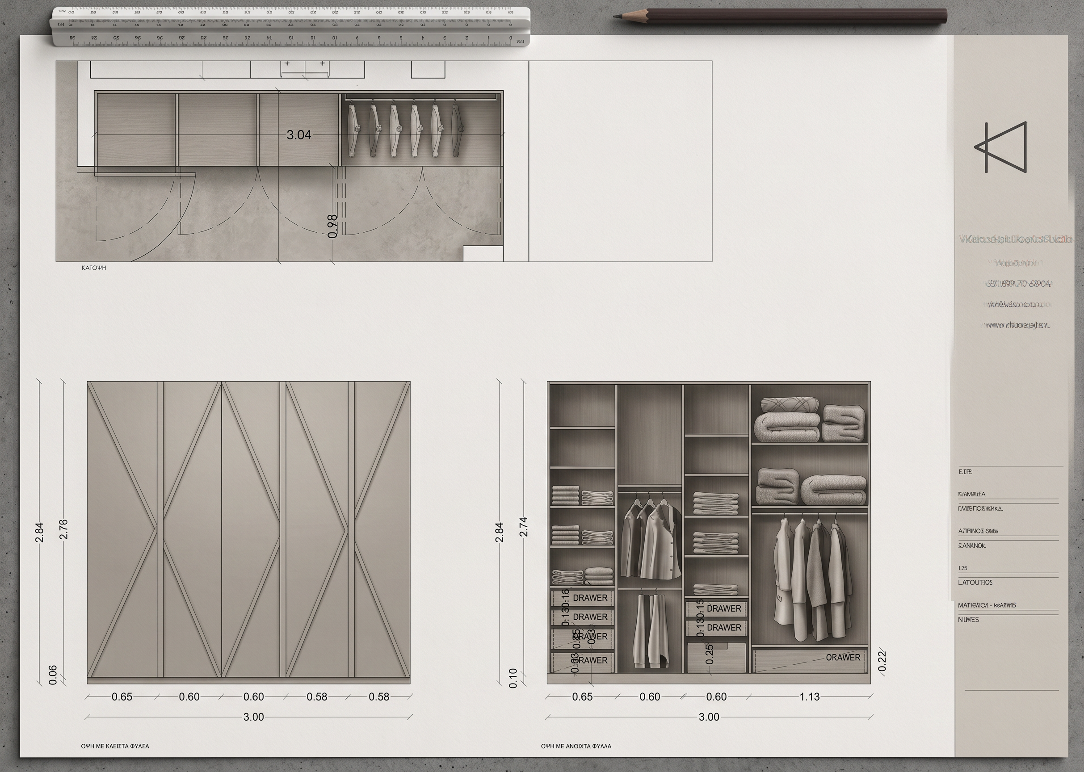Select the 0.25 dimension on the pull-out box
The image size is (1084, 772).
pos(710,655)
